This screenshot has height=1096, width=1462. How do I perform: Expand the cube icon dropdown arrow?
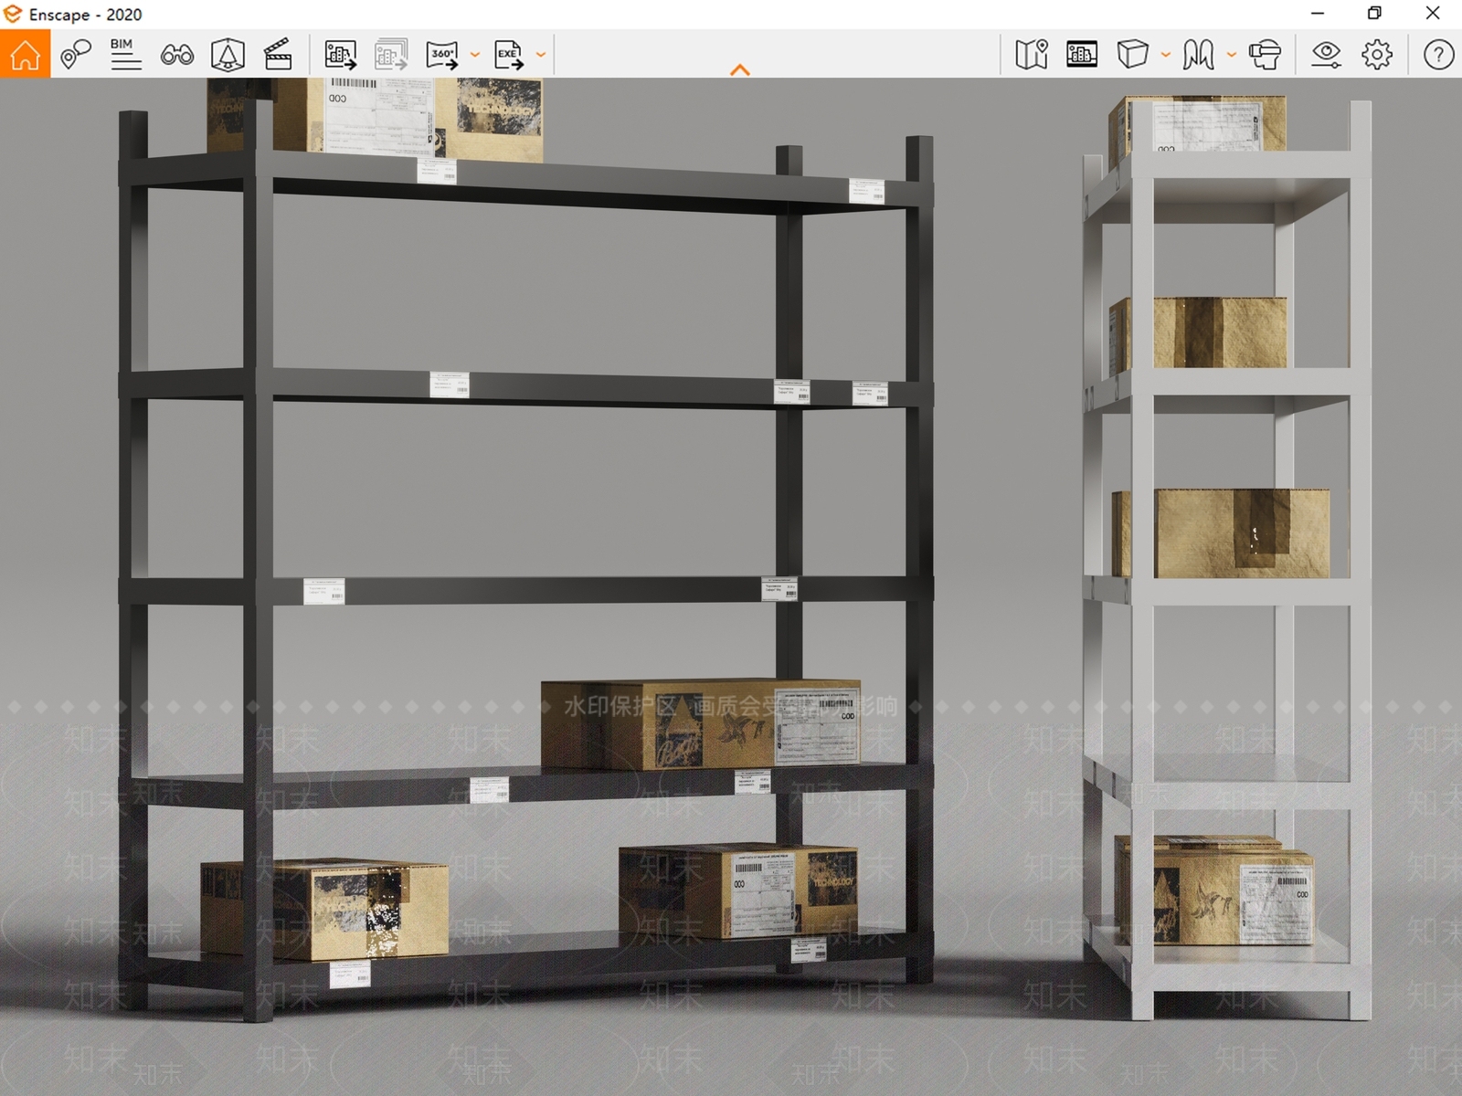(x=1166, y=55)
